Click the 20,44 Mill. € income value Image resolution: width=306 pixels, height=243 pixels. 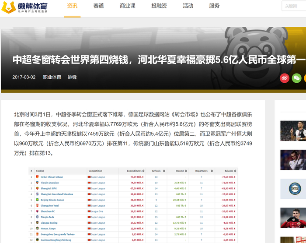pos(180,200)
